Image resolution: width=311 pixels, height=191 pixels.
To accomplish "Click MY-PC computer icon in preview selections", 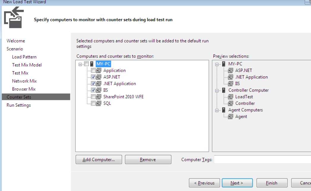I will pyautogui.click(x=224, y=64).
